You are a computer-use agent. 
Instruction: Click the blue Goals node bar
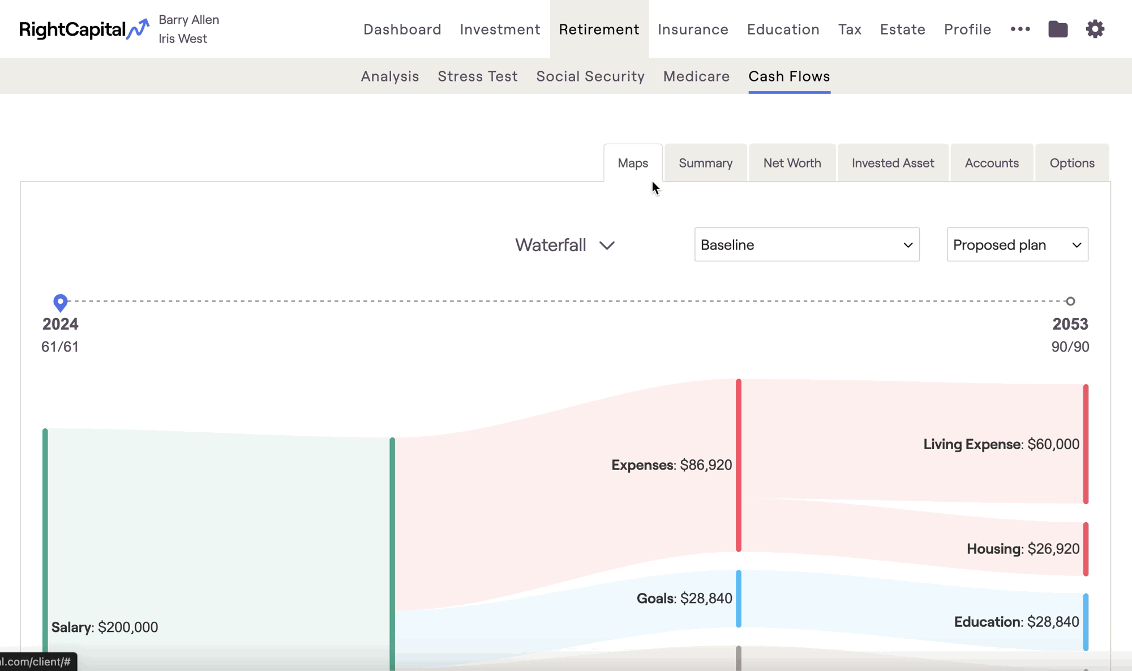click(739, 599)
